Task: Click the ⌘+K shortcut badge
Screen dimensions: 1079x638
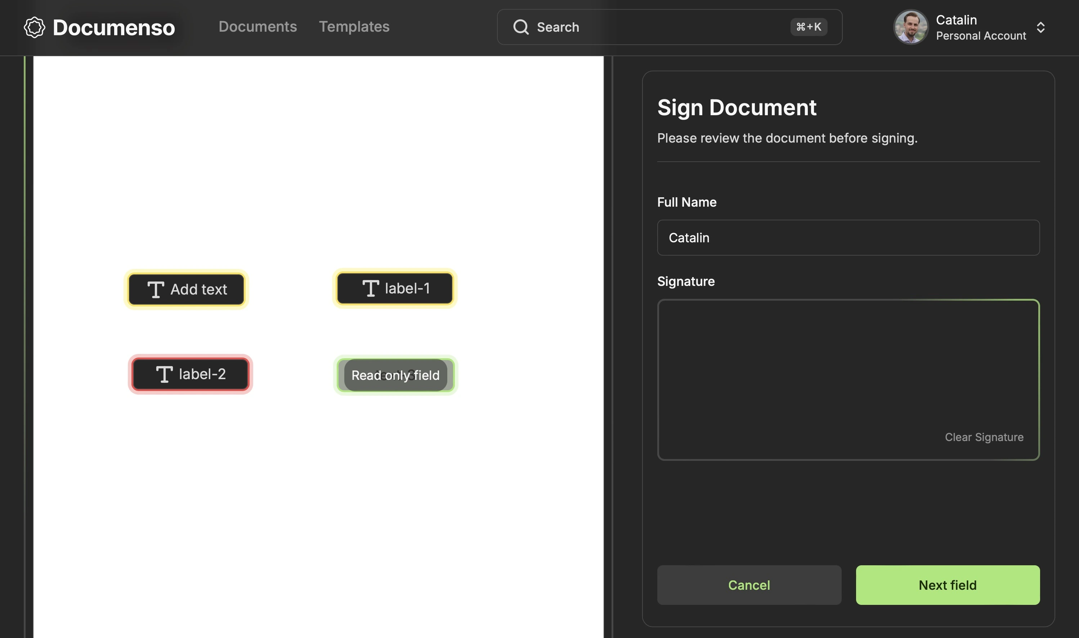Action: coord(809,27)
